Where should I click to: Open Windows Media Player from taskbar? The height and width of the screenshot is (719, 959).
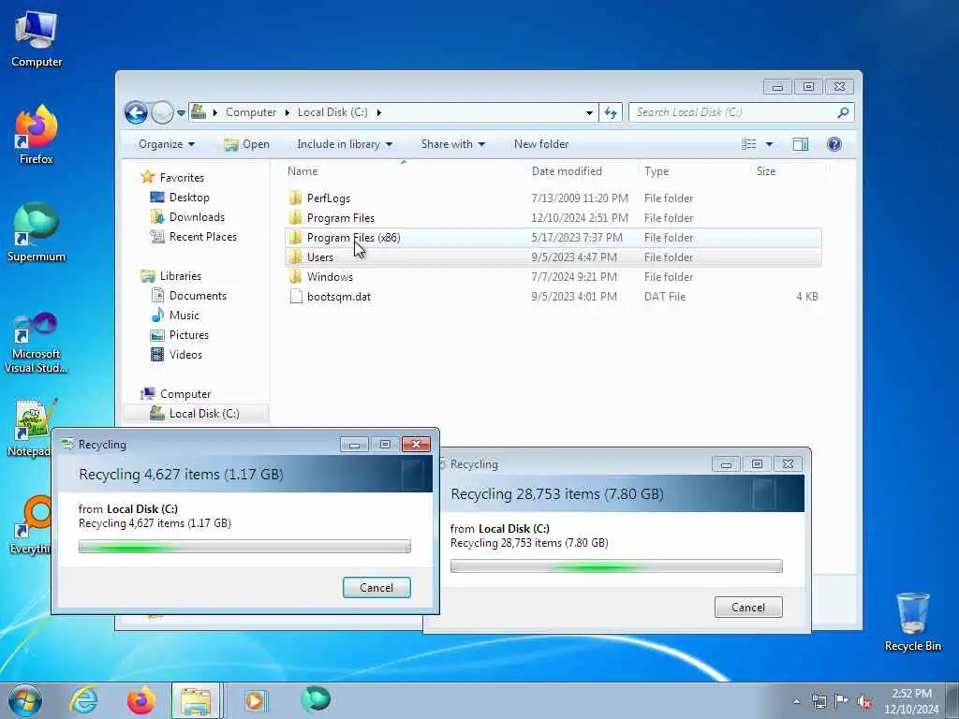(x=255, y=700)
